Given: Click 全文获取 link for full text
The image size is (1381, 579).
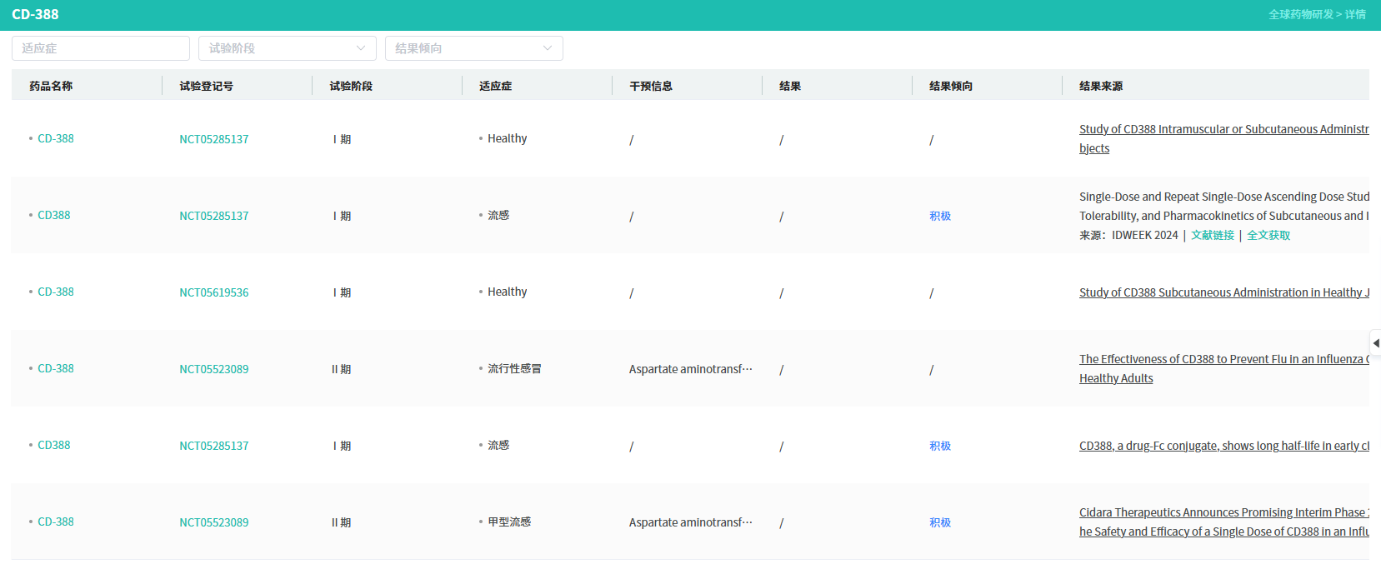Looking at the screenshot, I should pyautogui.click(x=1268, y=235).
